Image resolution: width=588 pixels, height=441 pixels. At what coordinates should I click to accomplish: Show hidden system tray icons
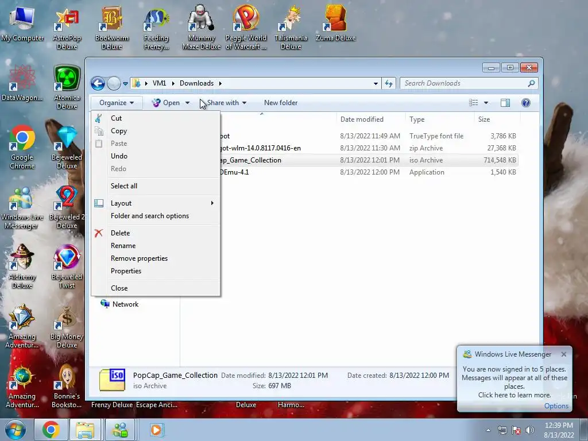pyautogui.click(x=488, y=430)
